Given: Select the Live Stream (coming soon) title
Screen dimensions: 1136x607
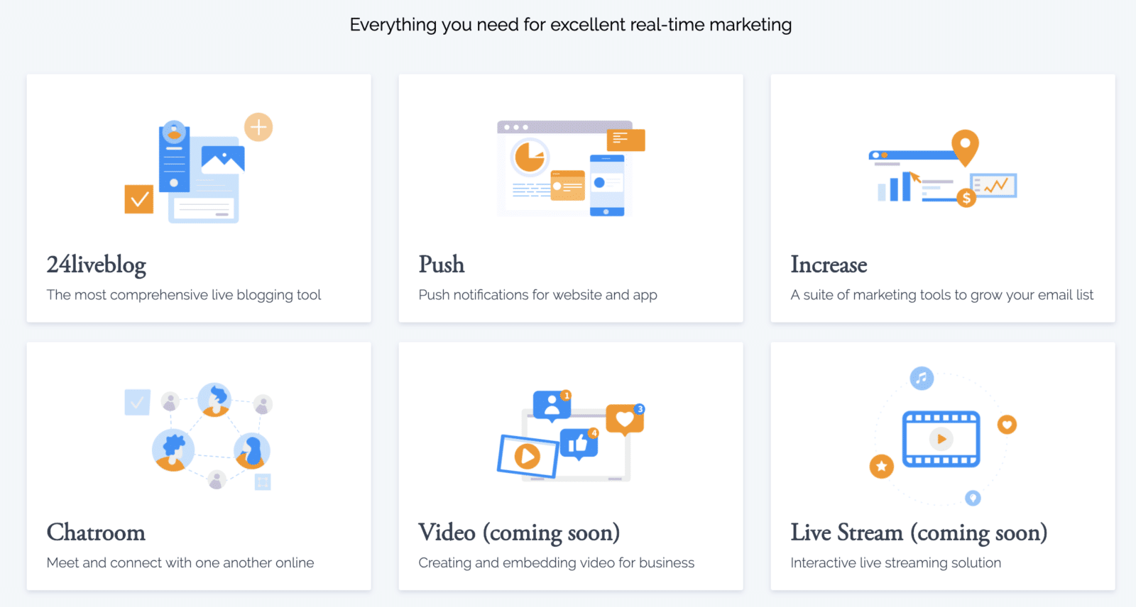Looking at the screenshot, I should click(919, 533).
